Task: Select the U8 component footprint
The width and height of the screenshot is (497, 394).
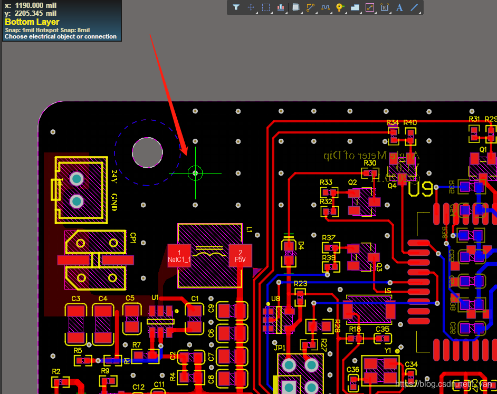Action: 278,320
